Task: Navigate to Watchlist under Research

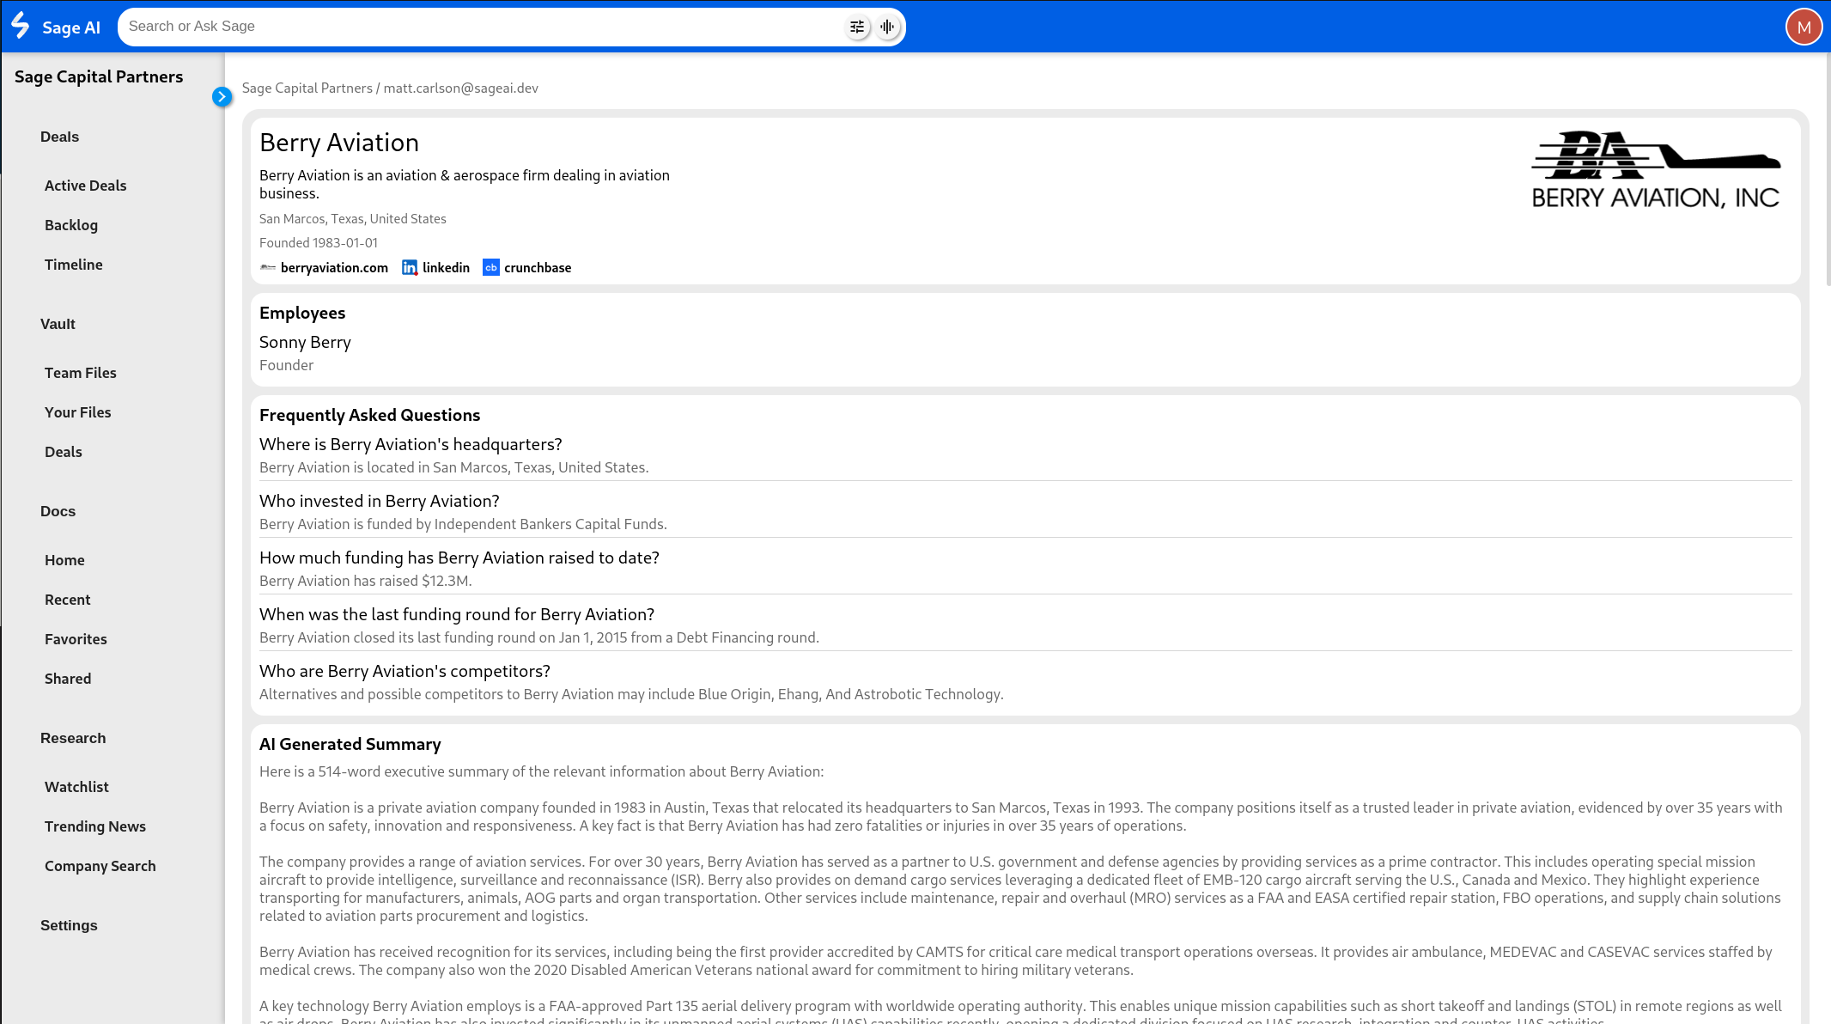Action: click(76, 787)
